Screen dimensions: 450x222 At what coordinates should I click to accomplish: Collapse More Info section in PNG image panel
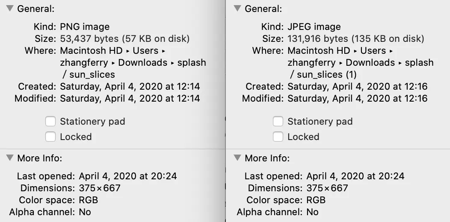(x=10, y=158)
